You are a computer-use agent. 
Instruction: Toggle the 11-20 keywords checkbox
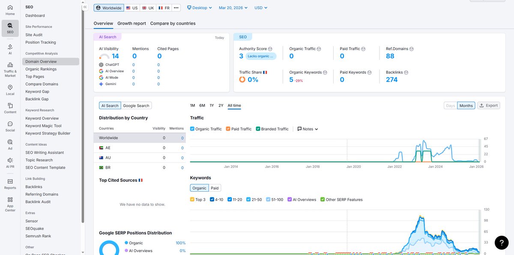[230, 199]
